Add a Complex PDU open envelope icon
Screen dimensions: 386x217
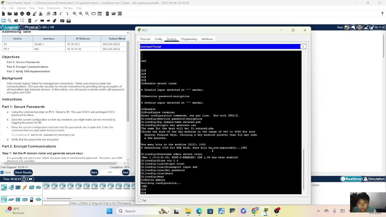[x=68, y=20]
